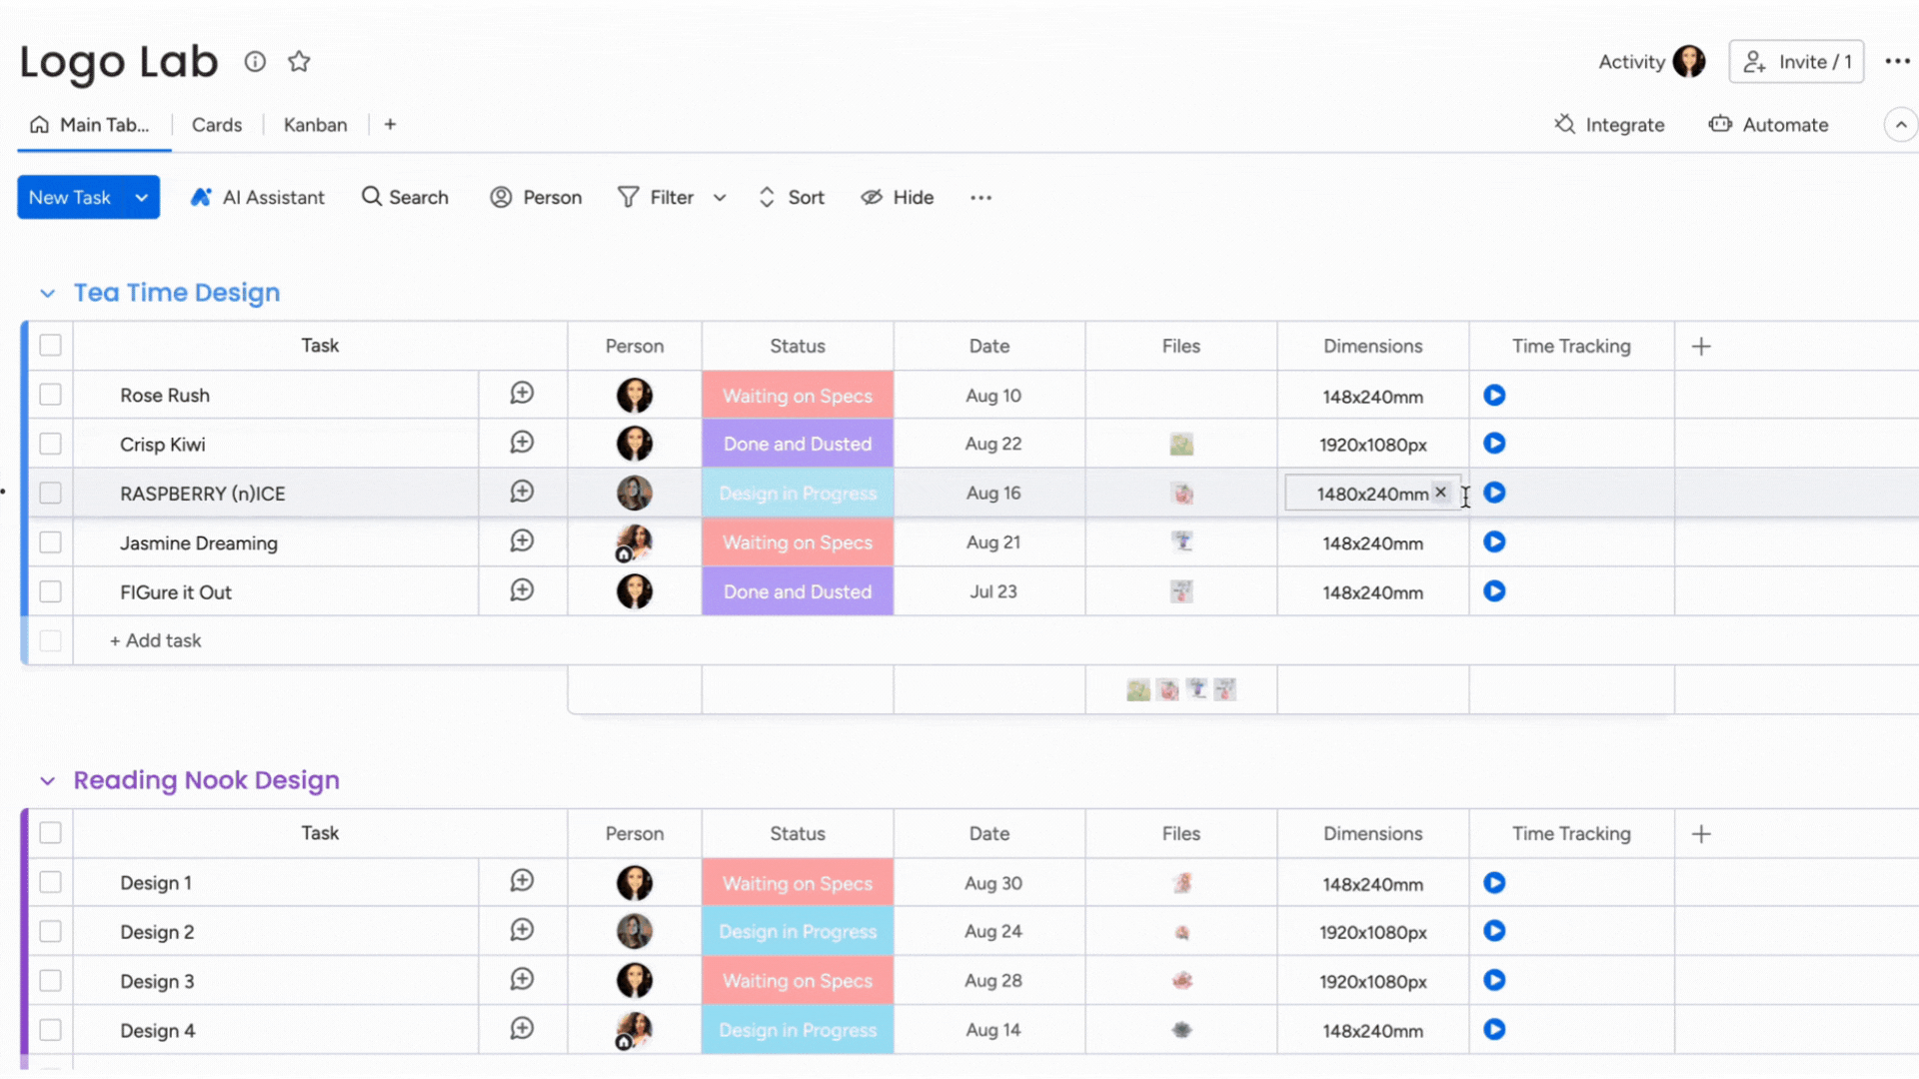Click the add comment icon for Jasmine Dreaming

pos(524,542)
